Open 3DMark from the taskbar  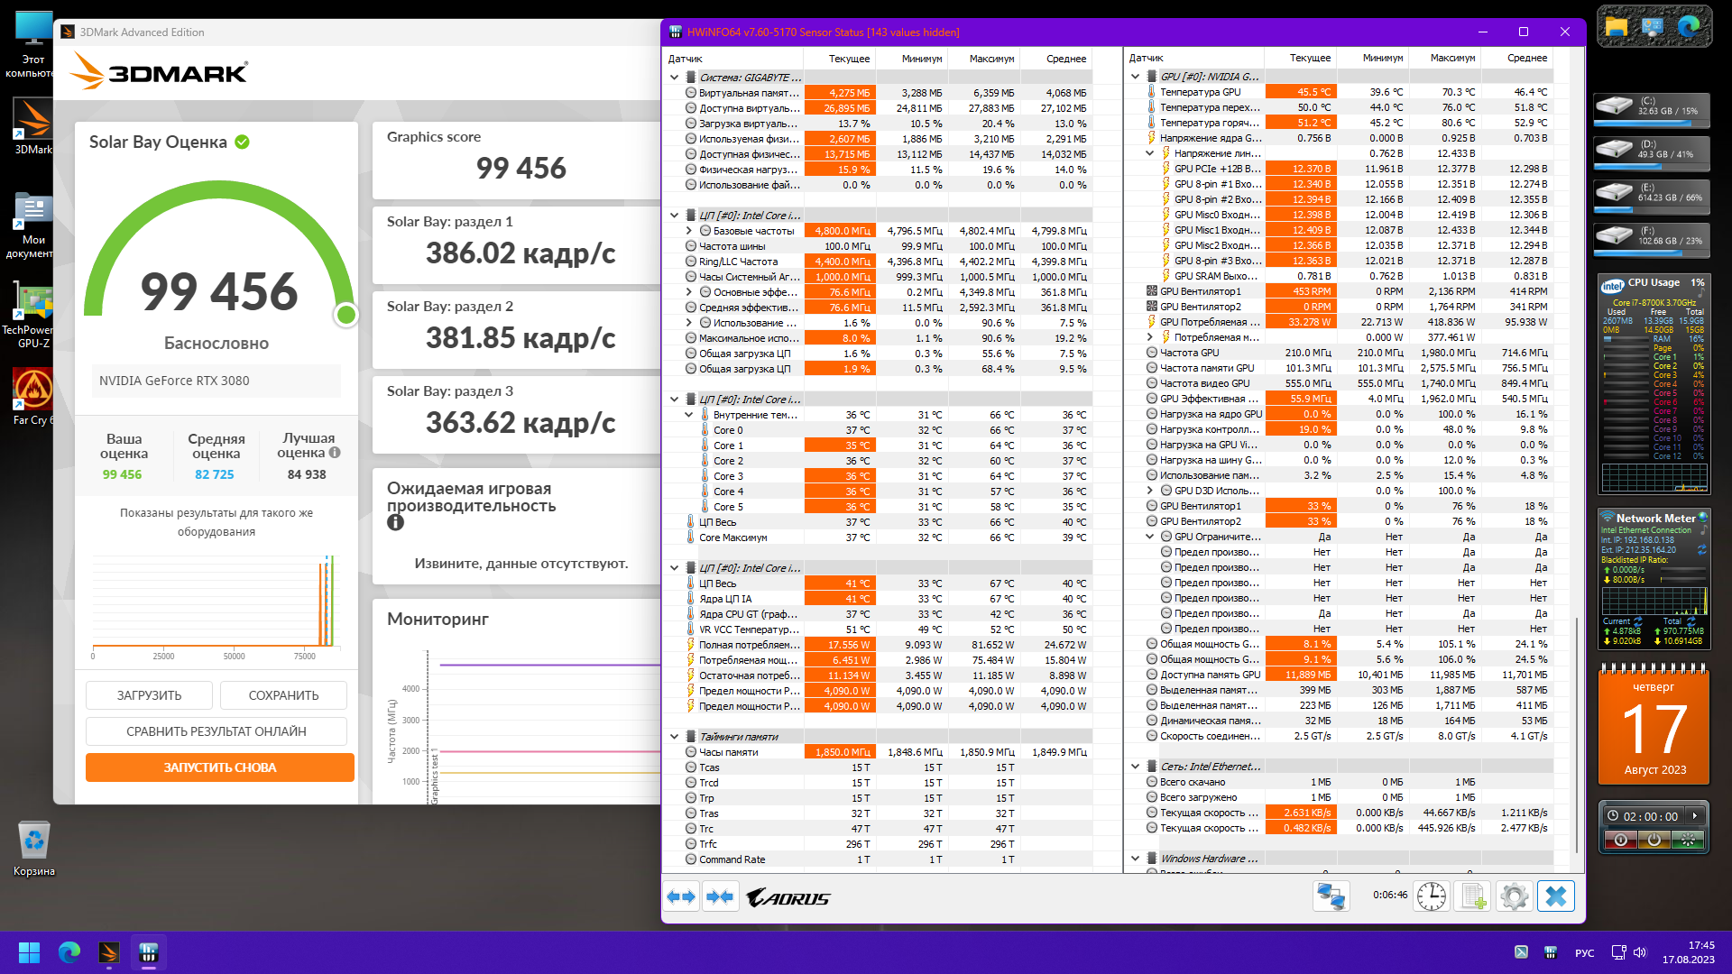[x=109, y=952]
